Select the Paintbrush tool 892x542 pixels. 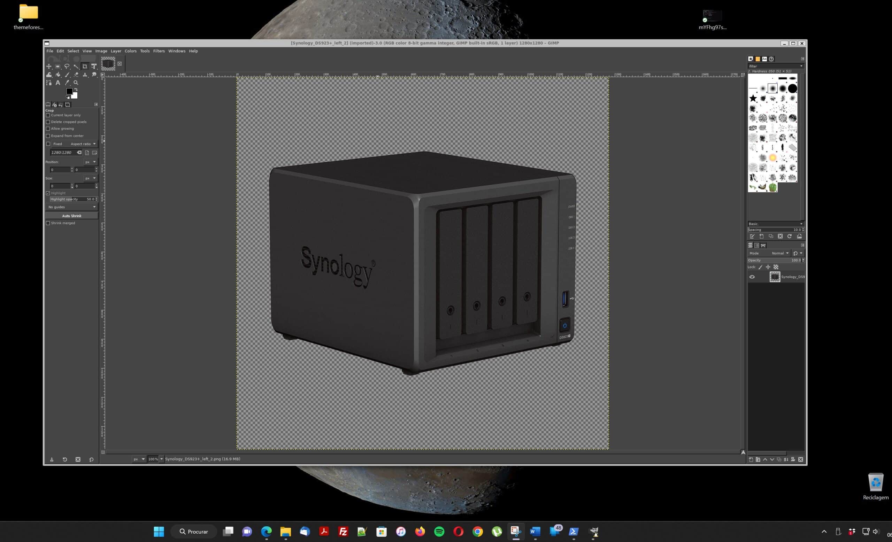coord(67,75)
